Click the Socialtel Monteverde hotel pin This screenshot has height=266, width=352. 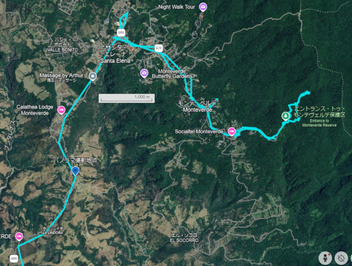[x=232, y=131]
